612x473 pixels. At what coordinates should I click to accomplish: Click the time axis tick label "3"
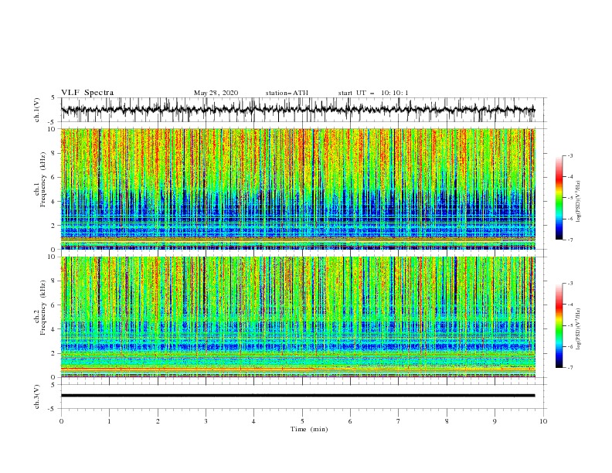[206, 421]
